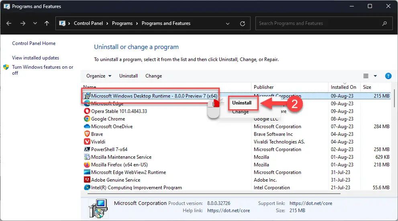Click the horizontal scrollbar of the list
The image size is (398, 221).
coord(214,194)
